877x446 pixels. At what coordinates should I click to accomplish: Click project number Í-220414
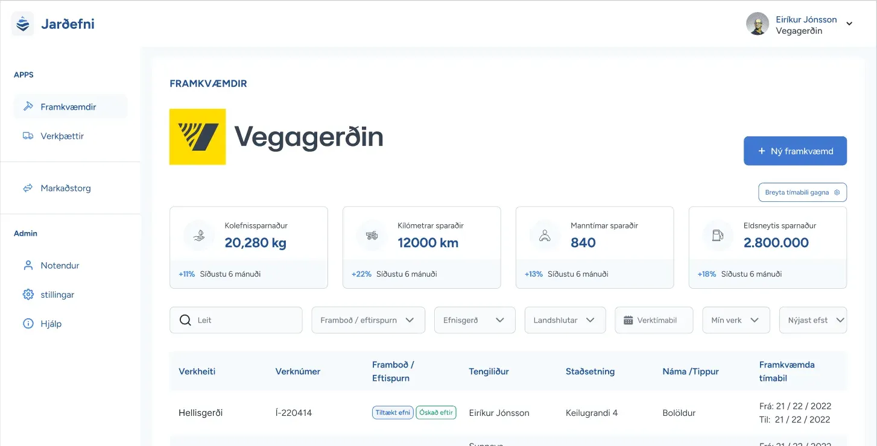(294, 413)
